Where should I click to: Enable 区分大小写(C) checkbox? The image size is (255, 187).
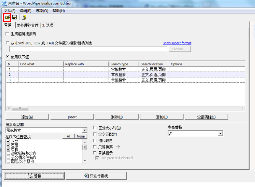click(x=95, y=128)
